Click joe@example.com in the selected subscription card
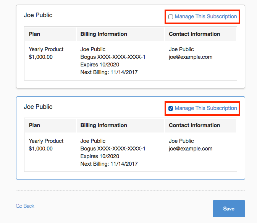Image resolution: width=257 pixels, height=223 pixels. (191, 149)
